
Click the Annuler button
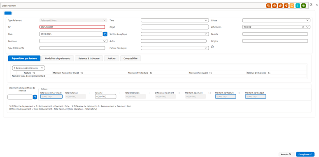(286, 155)
